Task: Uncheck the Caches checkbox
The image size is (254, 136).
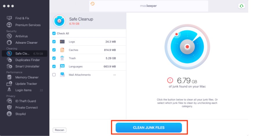Action: point(54,50)
